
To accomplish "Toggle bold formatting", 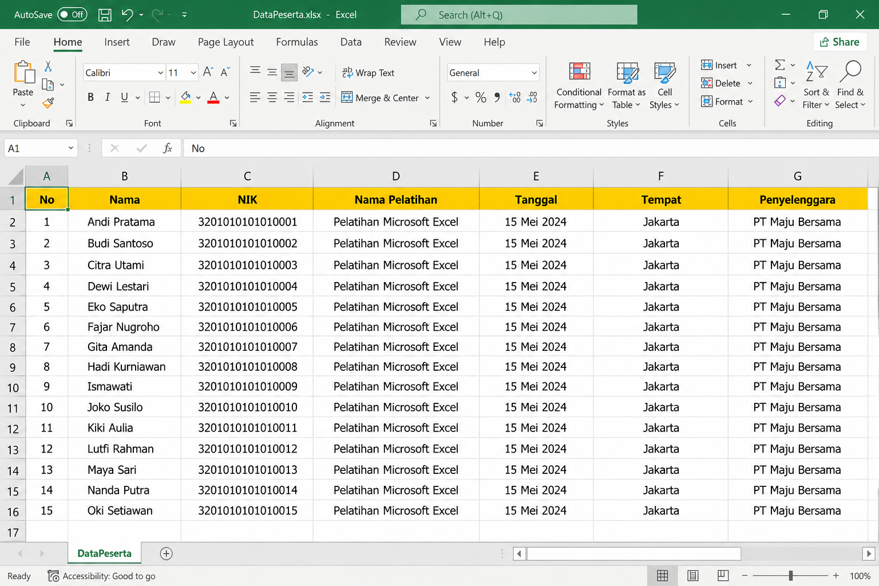I will [90, 97].
